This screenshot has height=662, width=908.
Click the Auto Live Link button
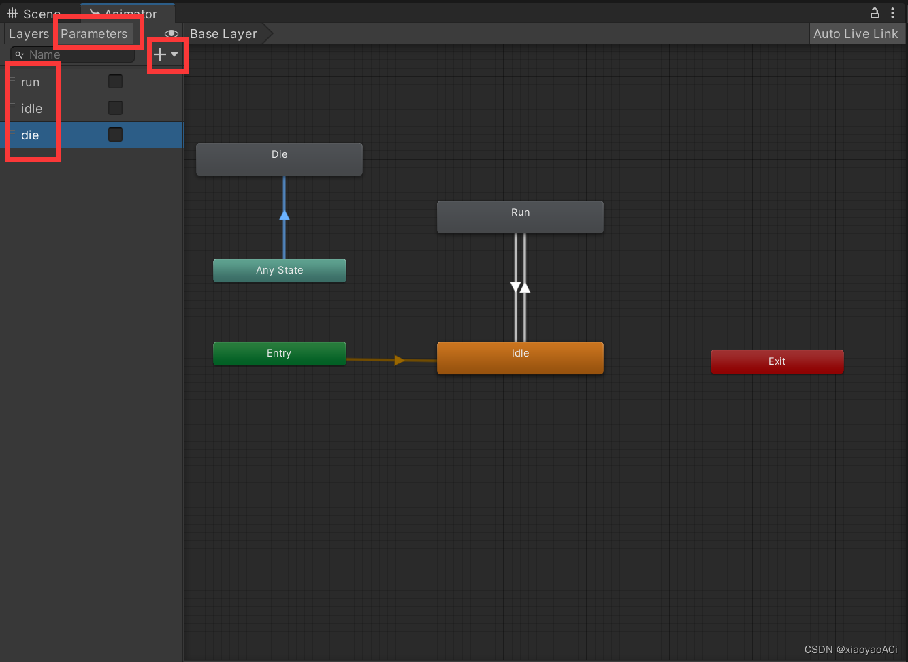click(856, 33)
